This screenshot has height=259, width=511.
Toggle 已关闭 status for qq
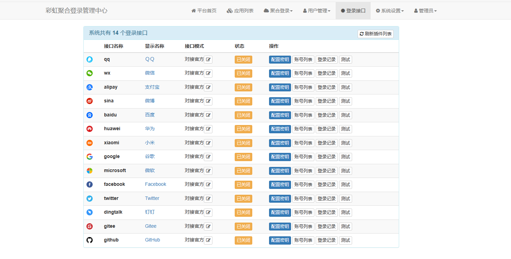243,59
